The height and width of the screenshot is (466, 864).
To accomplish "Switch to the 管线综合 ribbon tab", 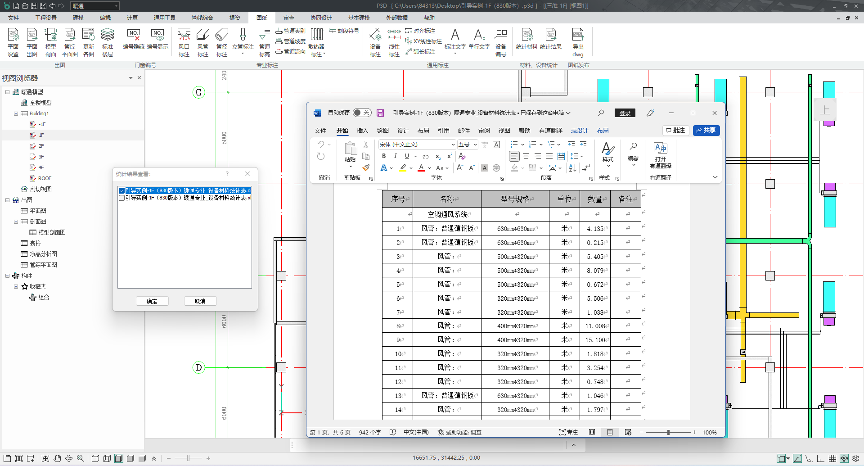I will 202,18.
